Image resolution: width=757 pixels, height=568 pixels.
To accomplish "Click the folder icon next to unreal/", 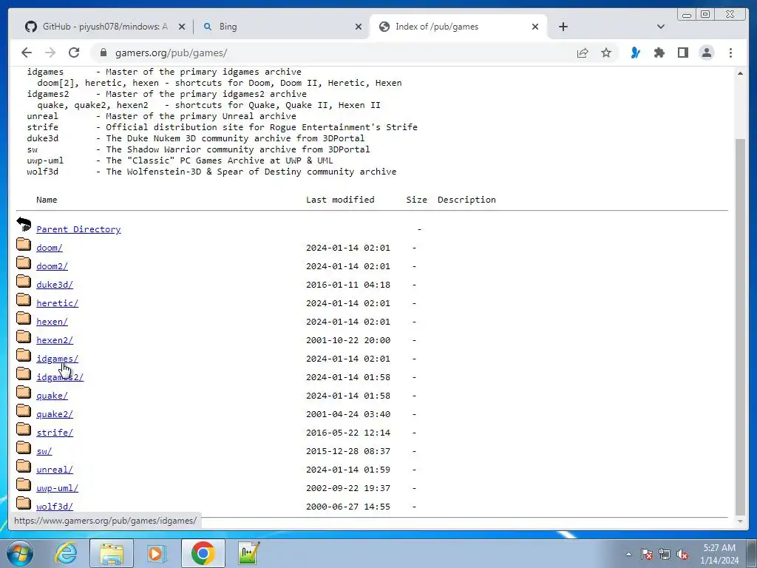I will (x=24, y=466).
